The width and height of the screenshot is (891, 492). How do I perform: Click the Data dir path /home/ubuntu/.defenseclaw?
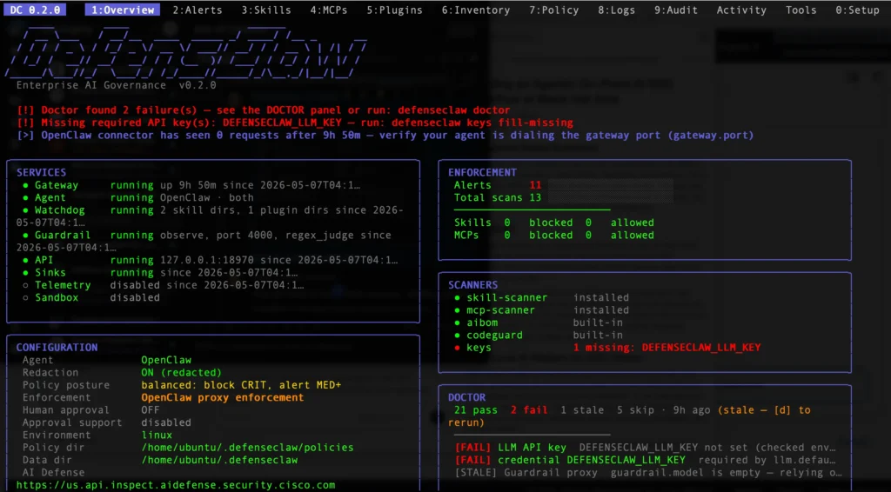pyautogui.click(x=219, y=460)
